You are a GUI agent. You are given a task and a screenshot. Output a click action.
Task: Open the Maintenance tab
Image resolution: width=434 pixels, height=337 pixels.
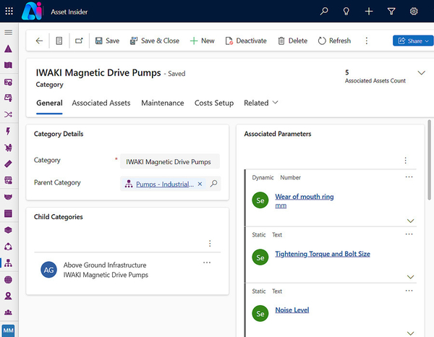(163, 103)
